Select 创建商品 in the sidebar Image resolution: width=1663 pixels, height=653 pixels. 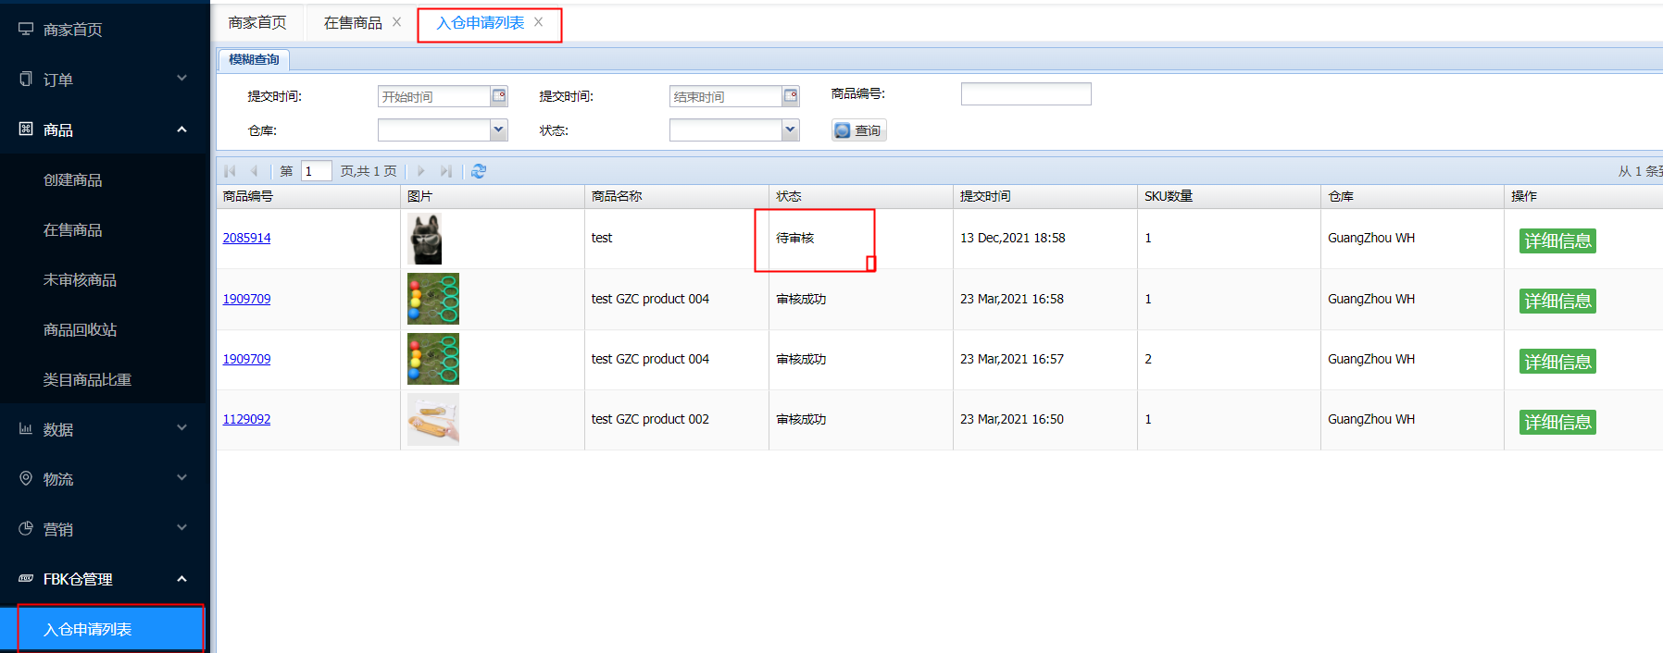(x=73, y=180)
